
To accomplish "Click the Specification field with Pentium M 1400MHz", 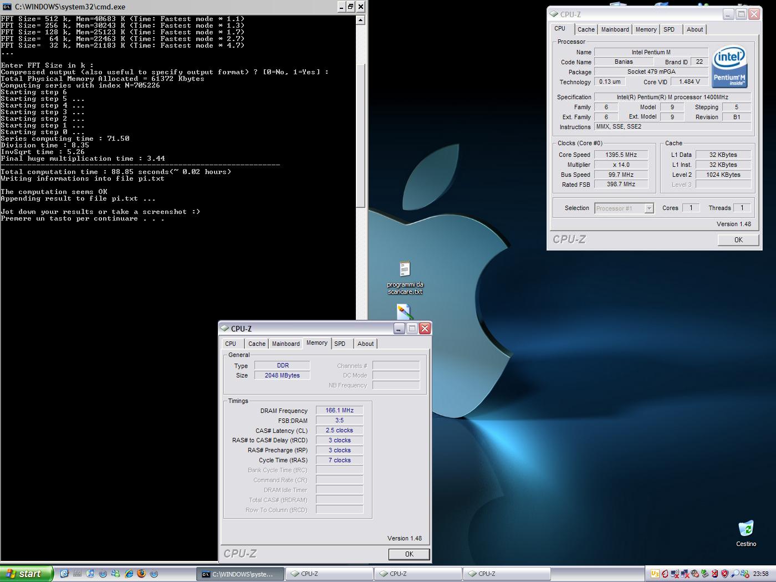I will coord(672,97).
